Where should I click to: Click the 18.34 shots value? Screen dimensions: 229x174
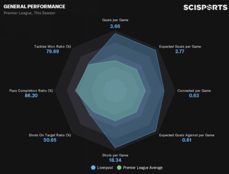point(115,160)
